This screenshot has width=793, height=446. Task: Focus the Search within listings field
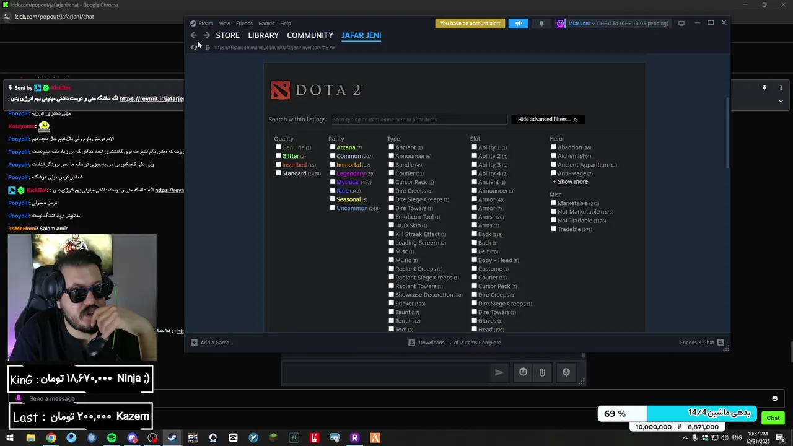(x=419, y=120)
